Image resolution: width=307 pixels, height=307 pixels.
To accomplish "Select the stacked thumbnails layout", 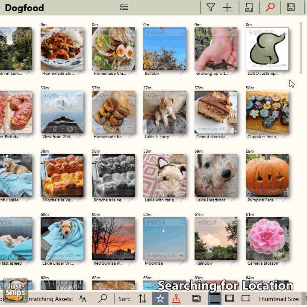I will point(196,298).
